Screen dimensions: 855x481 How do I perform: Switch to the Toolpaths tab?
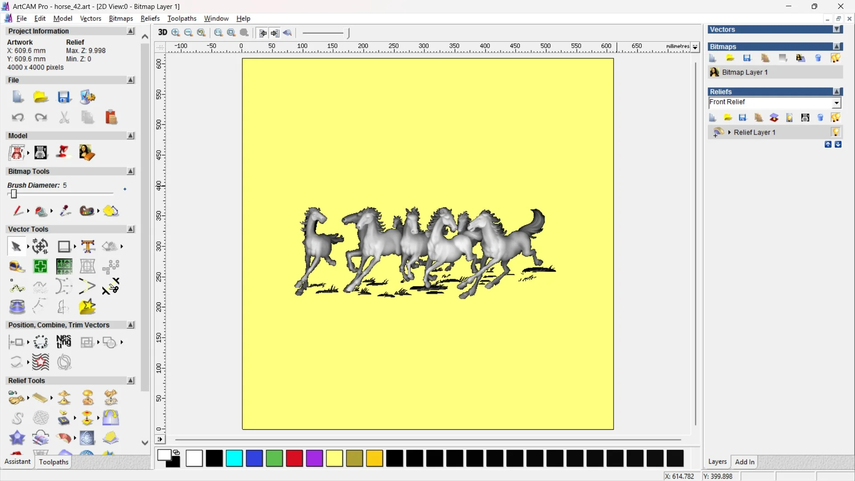tap(53, 462)
